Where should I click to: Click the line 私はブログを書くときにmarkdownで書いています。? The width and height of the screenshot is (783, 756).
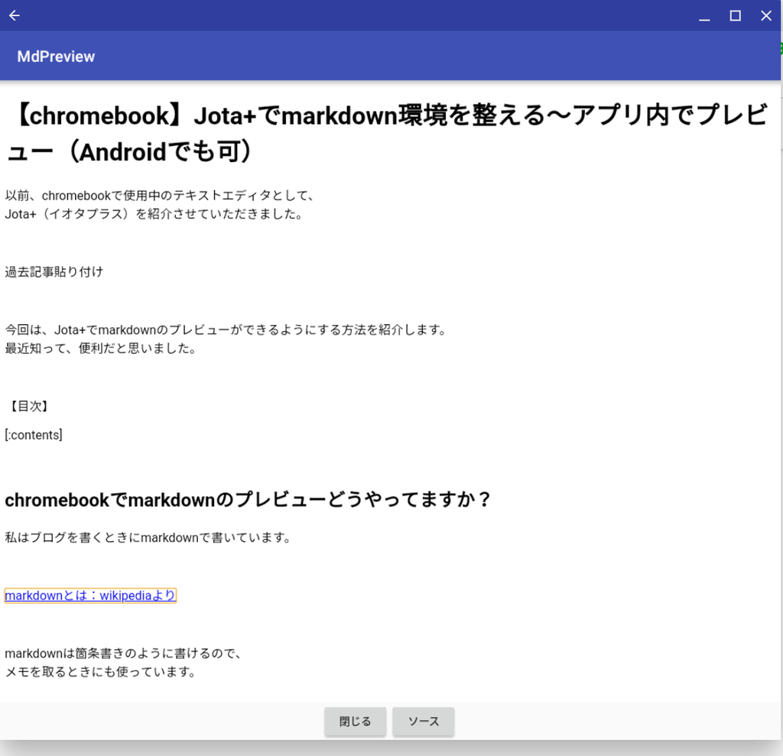coord(148,538)
